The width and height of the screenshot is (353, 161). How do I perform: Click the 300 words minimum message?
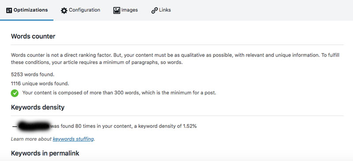coord(119,93)
